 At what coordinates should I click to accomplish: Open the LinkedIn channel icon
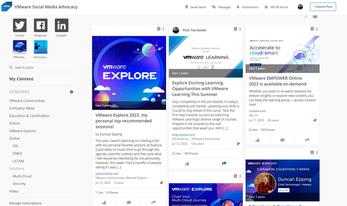(x=62, y=25)
